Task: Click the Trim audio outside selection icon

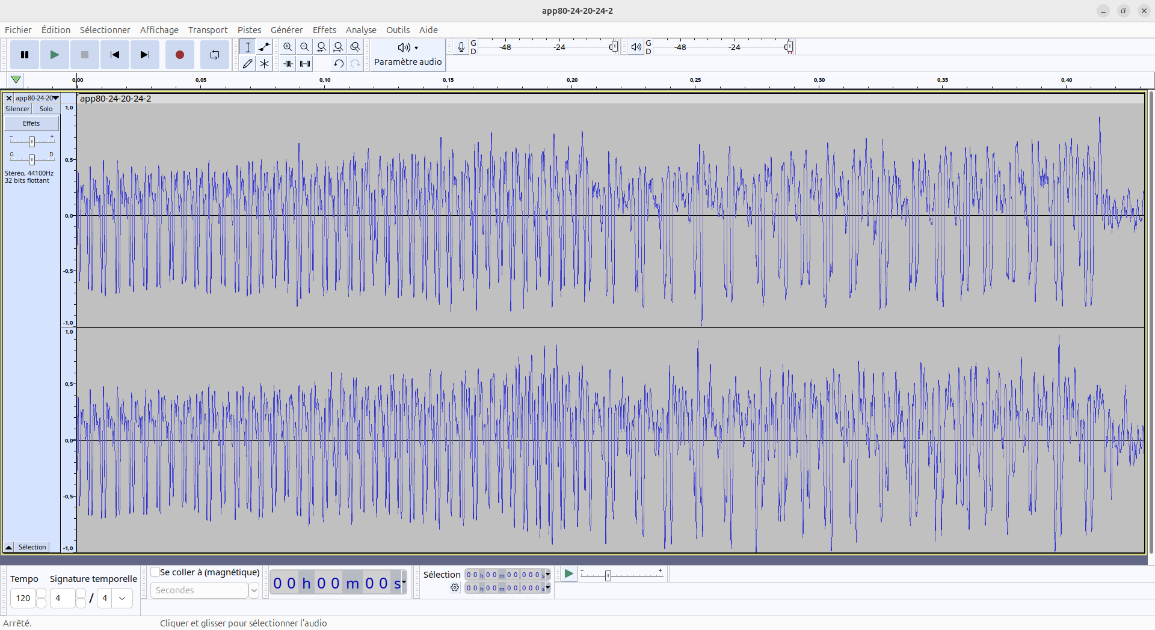Action: (288, 64)
